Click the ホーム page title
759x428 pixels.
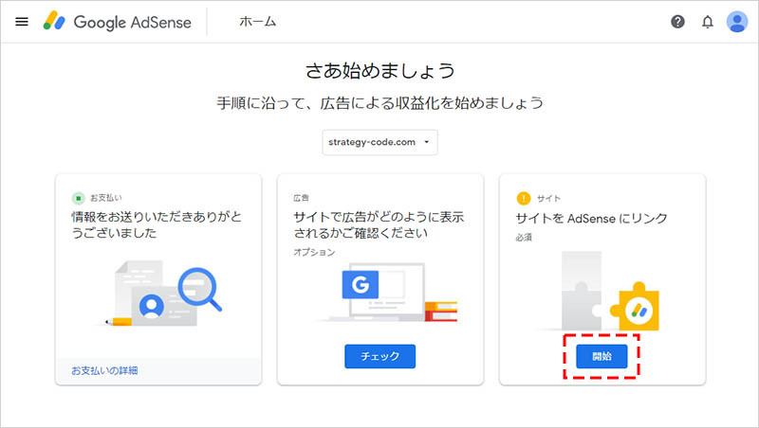(x=258, y=22)
